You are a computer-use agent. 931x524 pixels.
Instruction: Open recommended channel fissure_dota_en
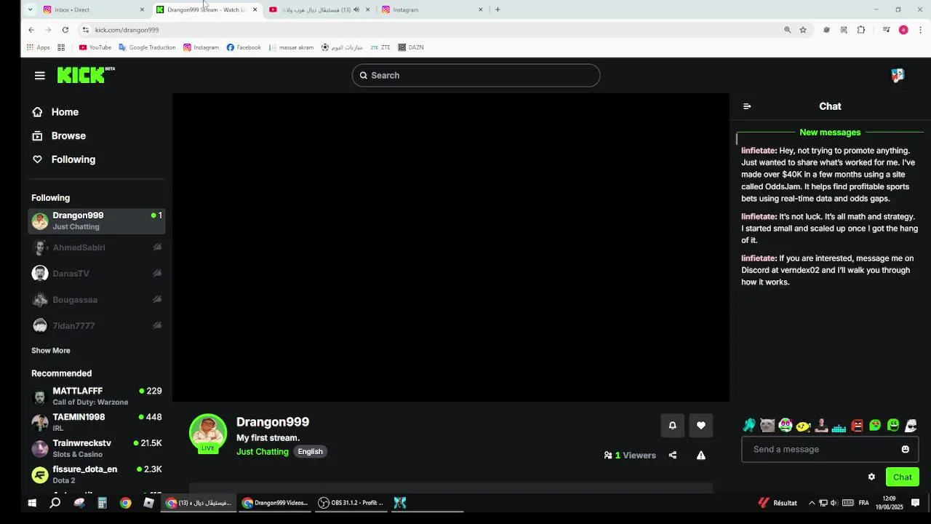[x=97, y=475]
